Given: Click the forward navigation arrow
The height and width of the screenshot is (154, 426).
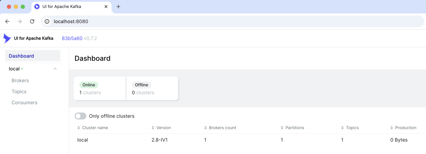Looking at the screenshot, I should (20, 21).
